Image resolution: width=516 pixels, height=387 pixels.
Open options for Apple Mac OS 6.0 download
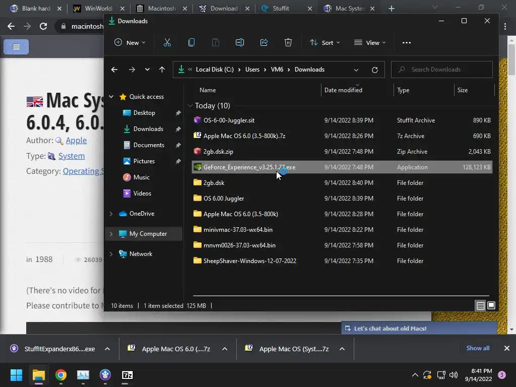coord(225,349)
